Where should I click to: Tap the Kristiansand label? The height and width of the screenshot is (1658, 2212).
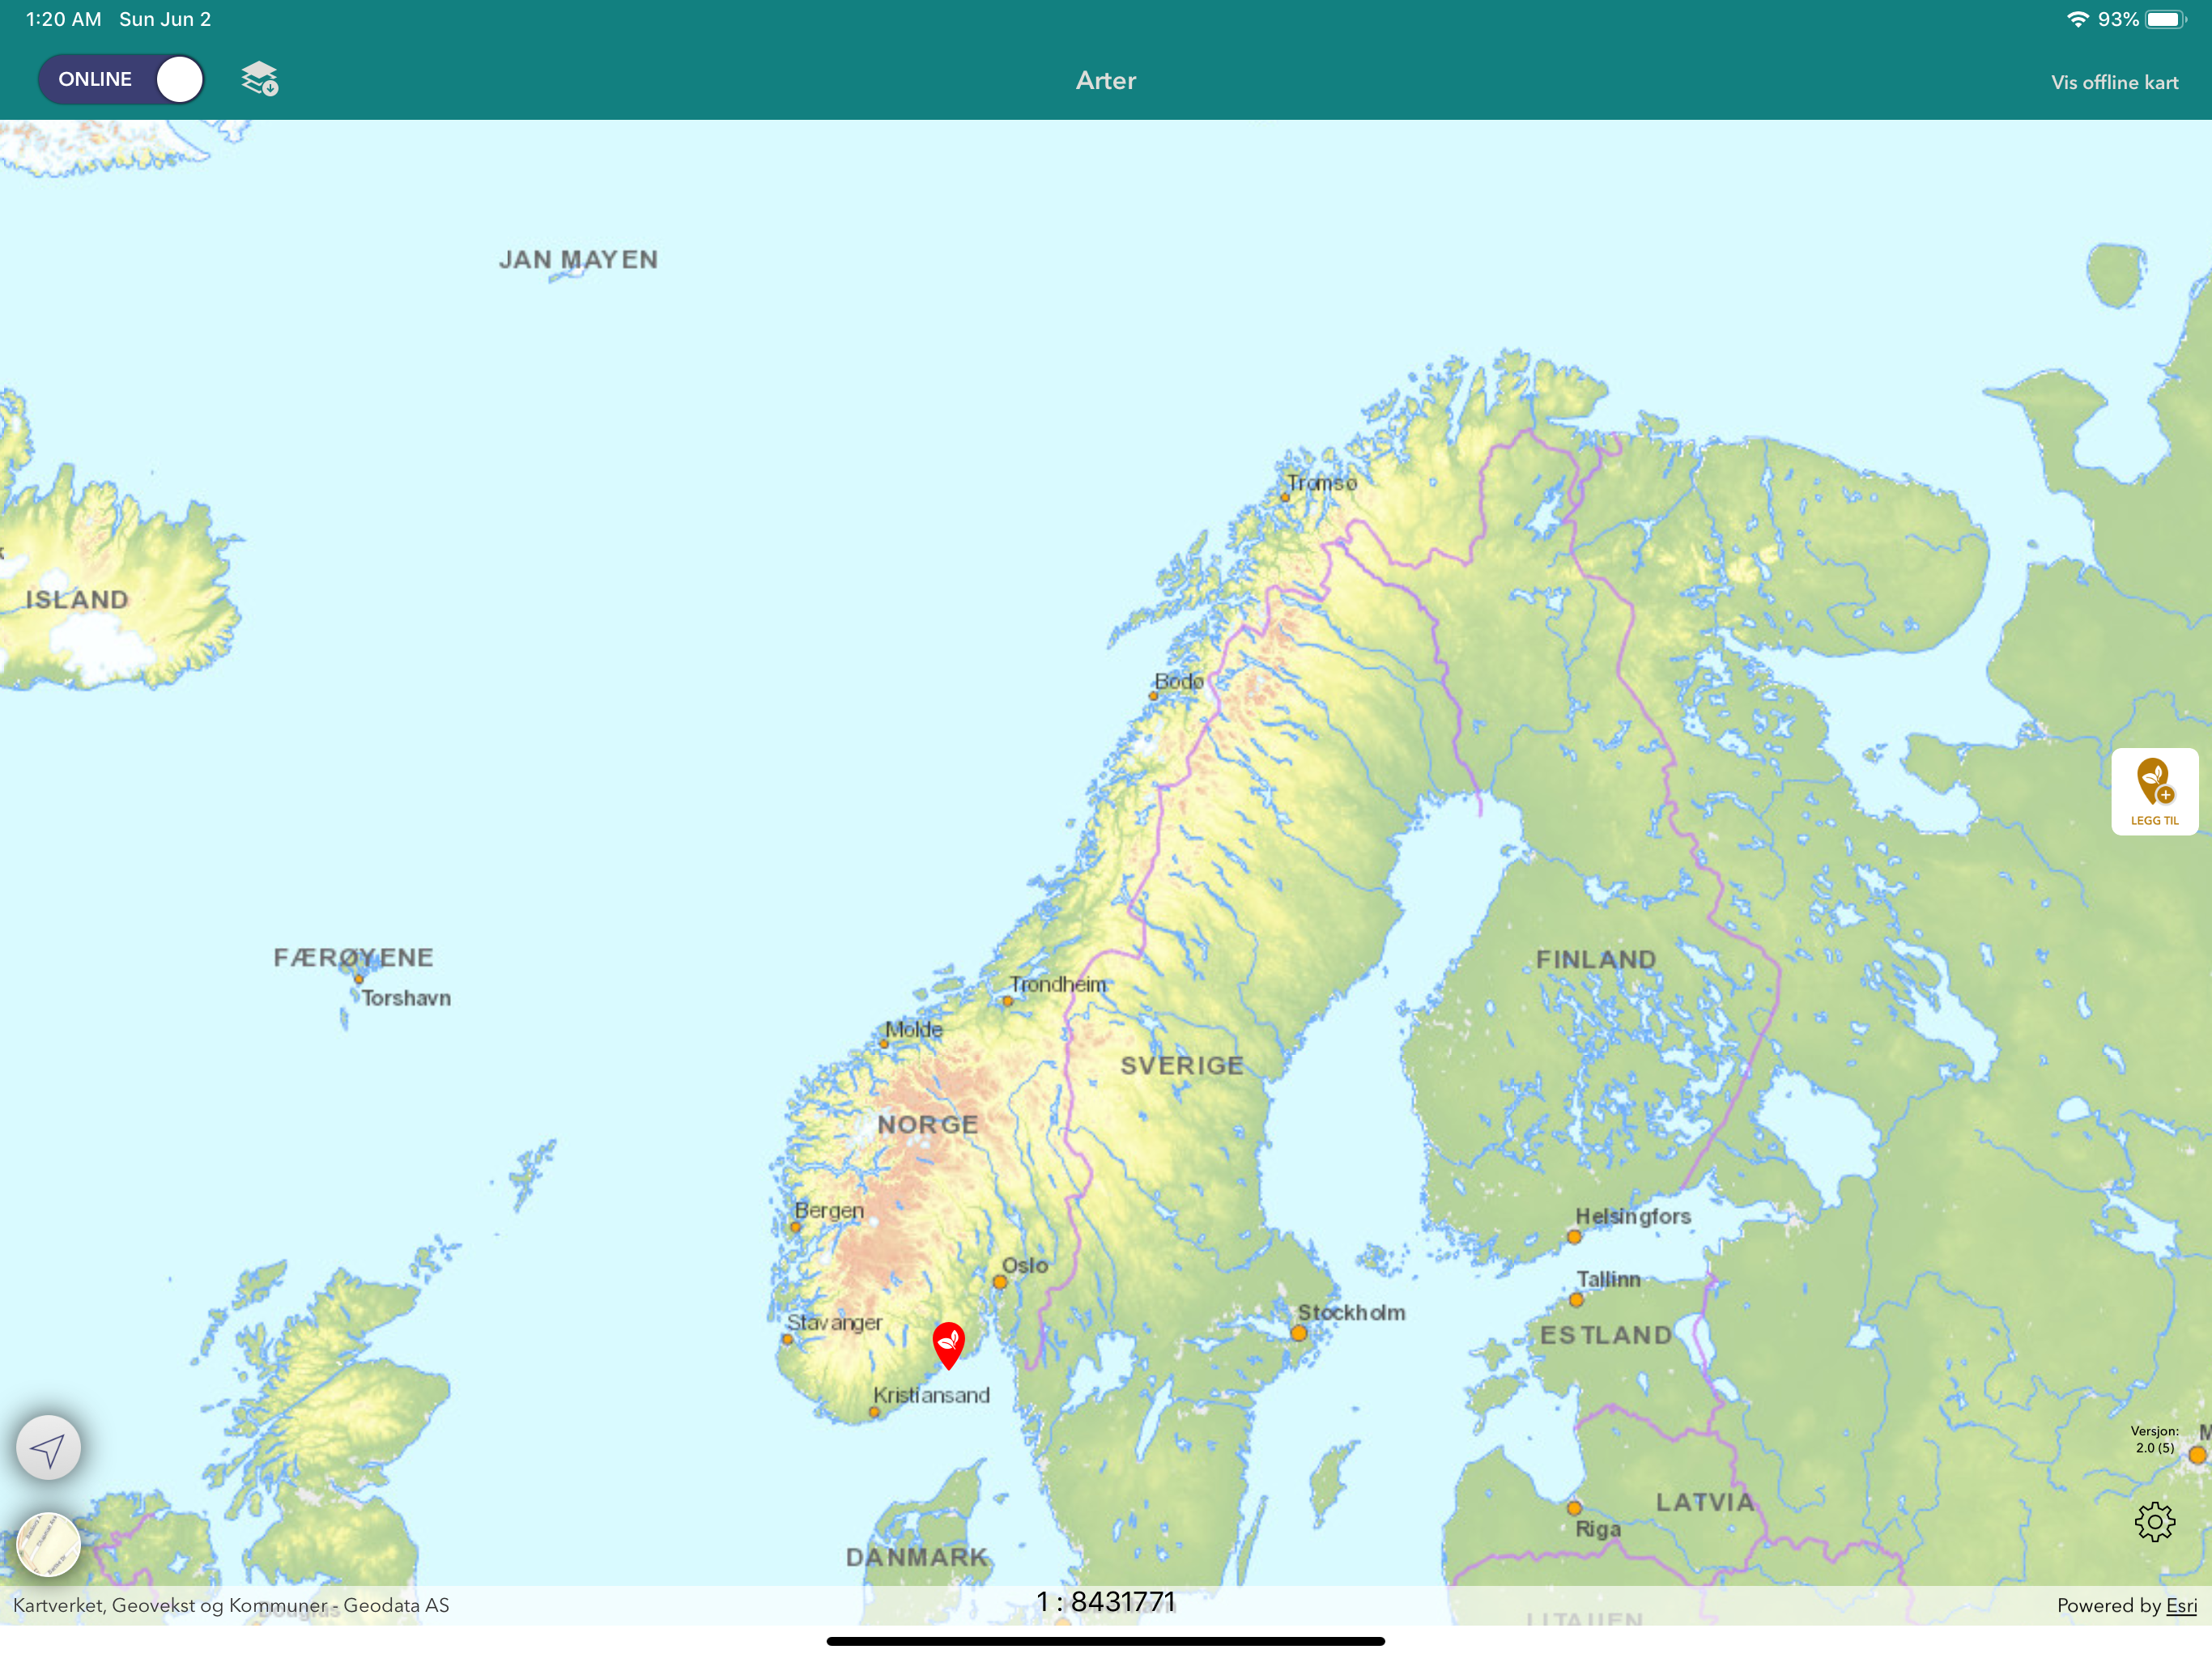(931, 1395)
